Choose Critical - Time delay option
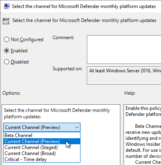Viewport: 161px width, 165px height. pyautogui.click(x=42, y=159)
